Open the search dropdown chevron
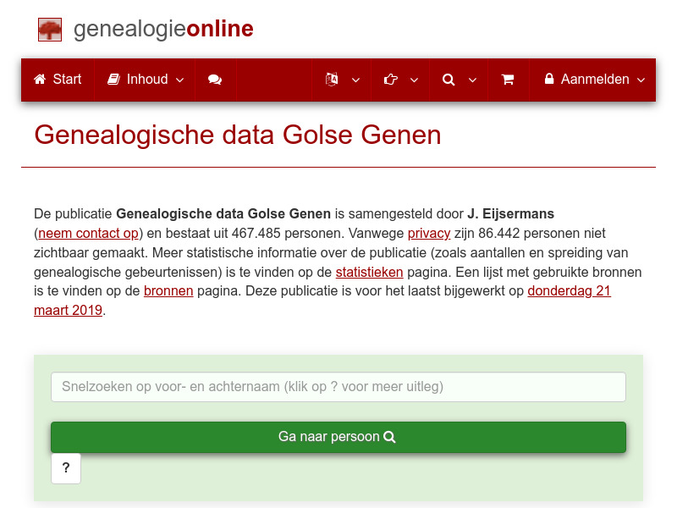 tap(473, 80)
